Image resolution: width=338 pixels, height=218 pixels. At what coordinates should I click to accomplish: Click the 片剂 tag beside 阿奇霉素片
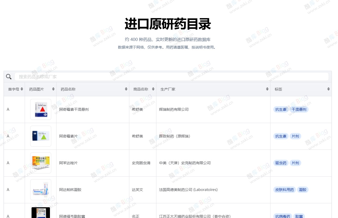click(295, 136)
